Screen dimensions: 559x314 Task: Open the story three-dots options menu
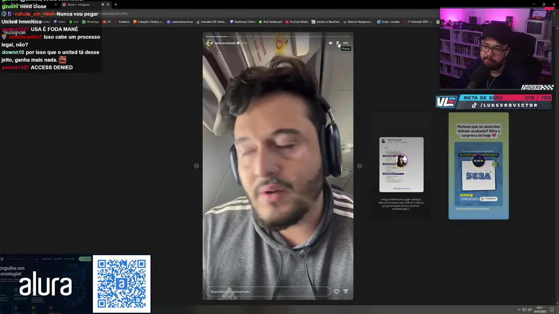[x=345, y=43]
